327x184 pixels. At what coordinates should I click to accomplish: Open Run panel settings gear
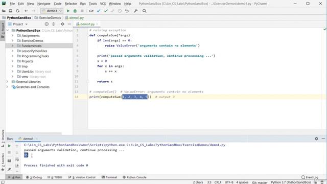[316, 139]
